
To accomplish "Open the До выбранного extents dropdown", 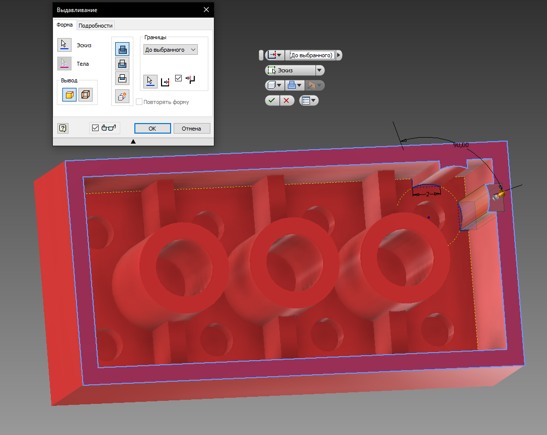I will [171, 50].
